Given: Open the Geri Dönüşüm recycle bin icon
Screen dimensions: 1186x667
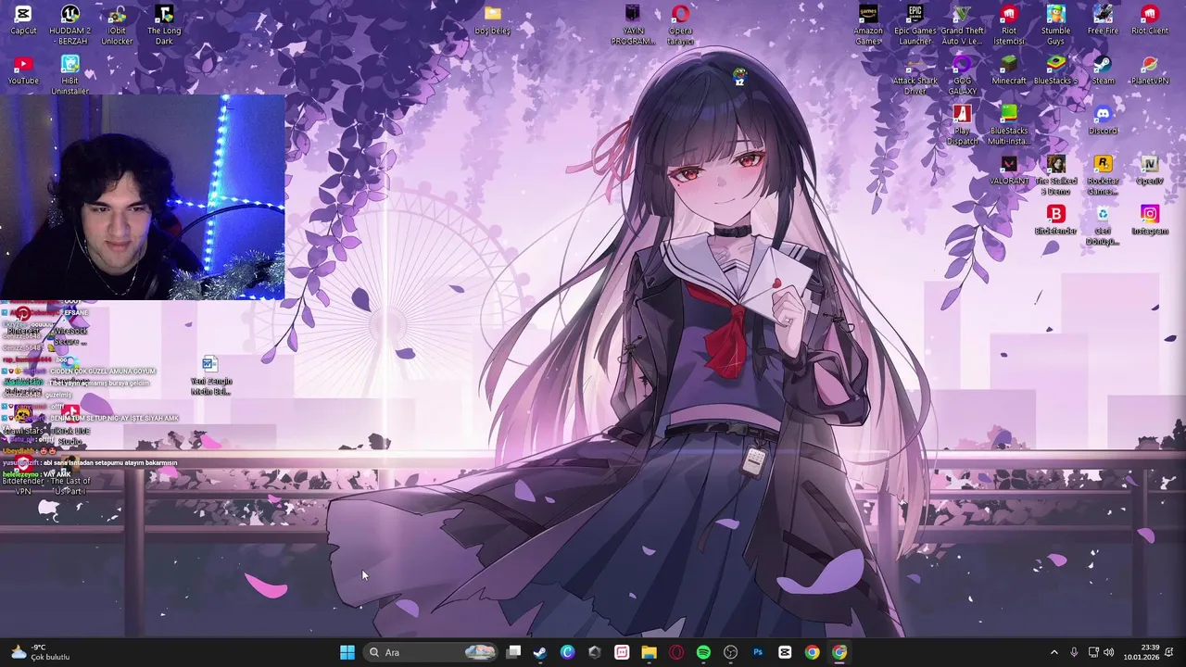Looking at the screenshot, I should pyautogui.click(x=1103, y=225).
